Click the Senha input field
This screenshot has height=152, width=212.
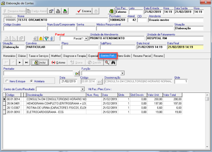(x=86, y=28)
